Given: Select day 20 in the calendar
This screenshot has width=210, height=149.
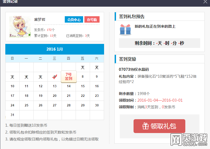Looking at the screenshot, I should (x=54, y=96).
